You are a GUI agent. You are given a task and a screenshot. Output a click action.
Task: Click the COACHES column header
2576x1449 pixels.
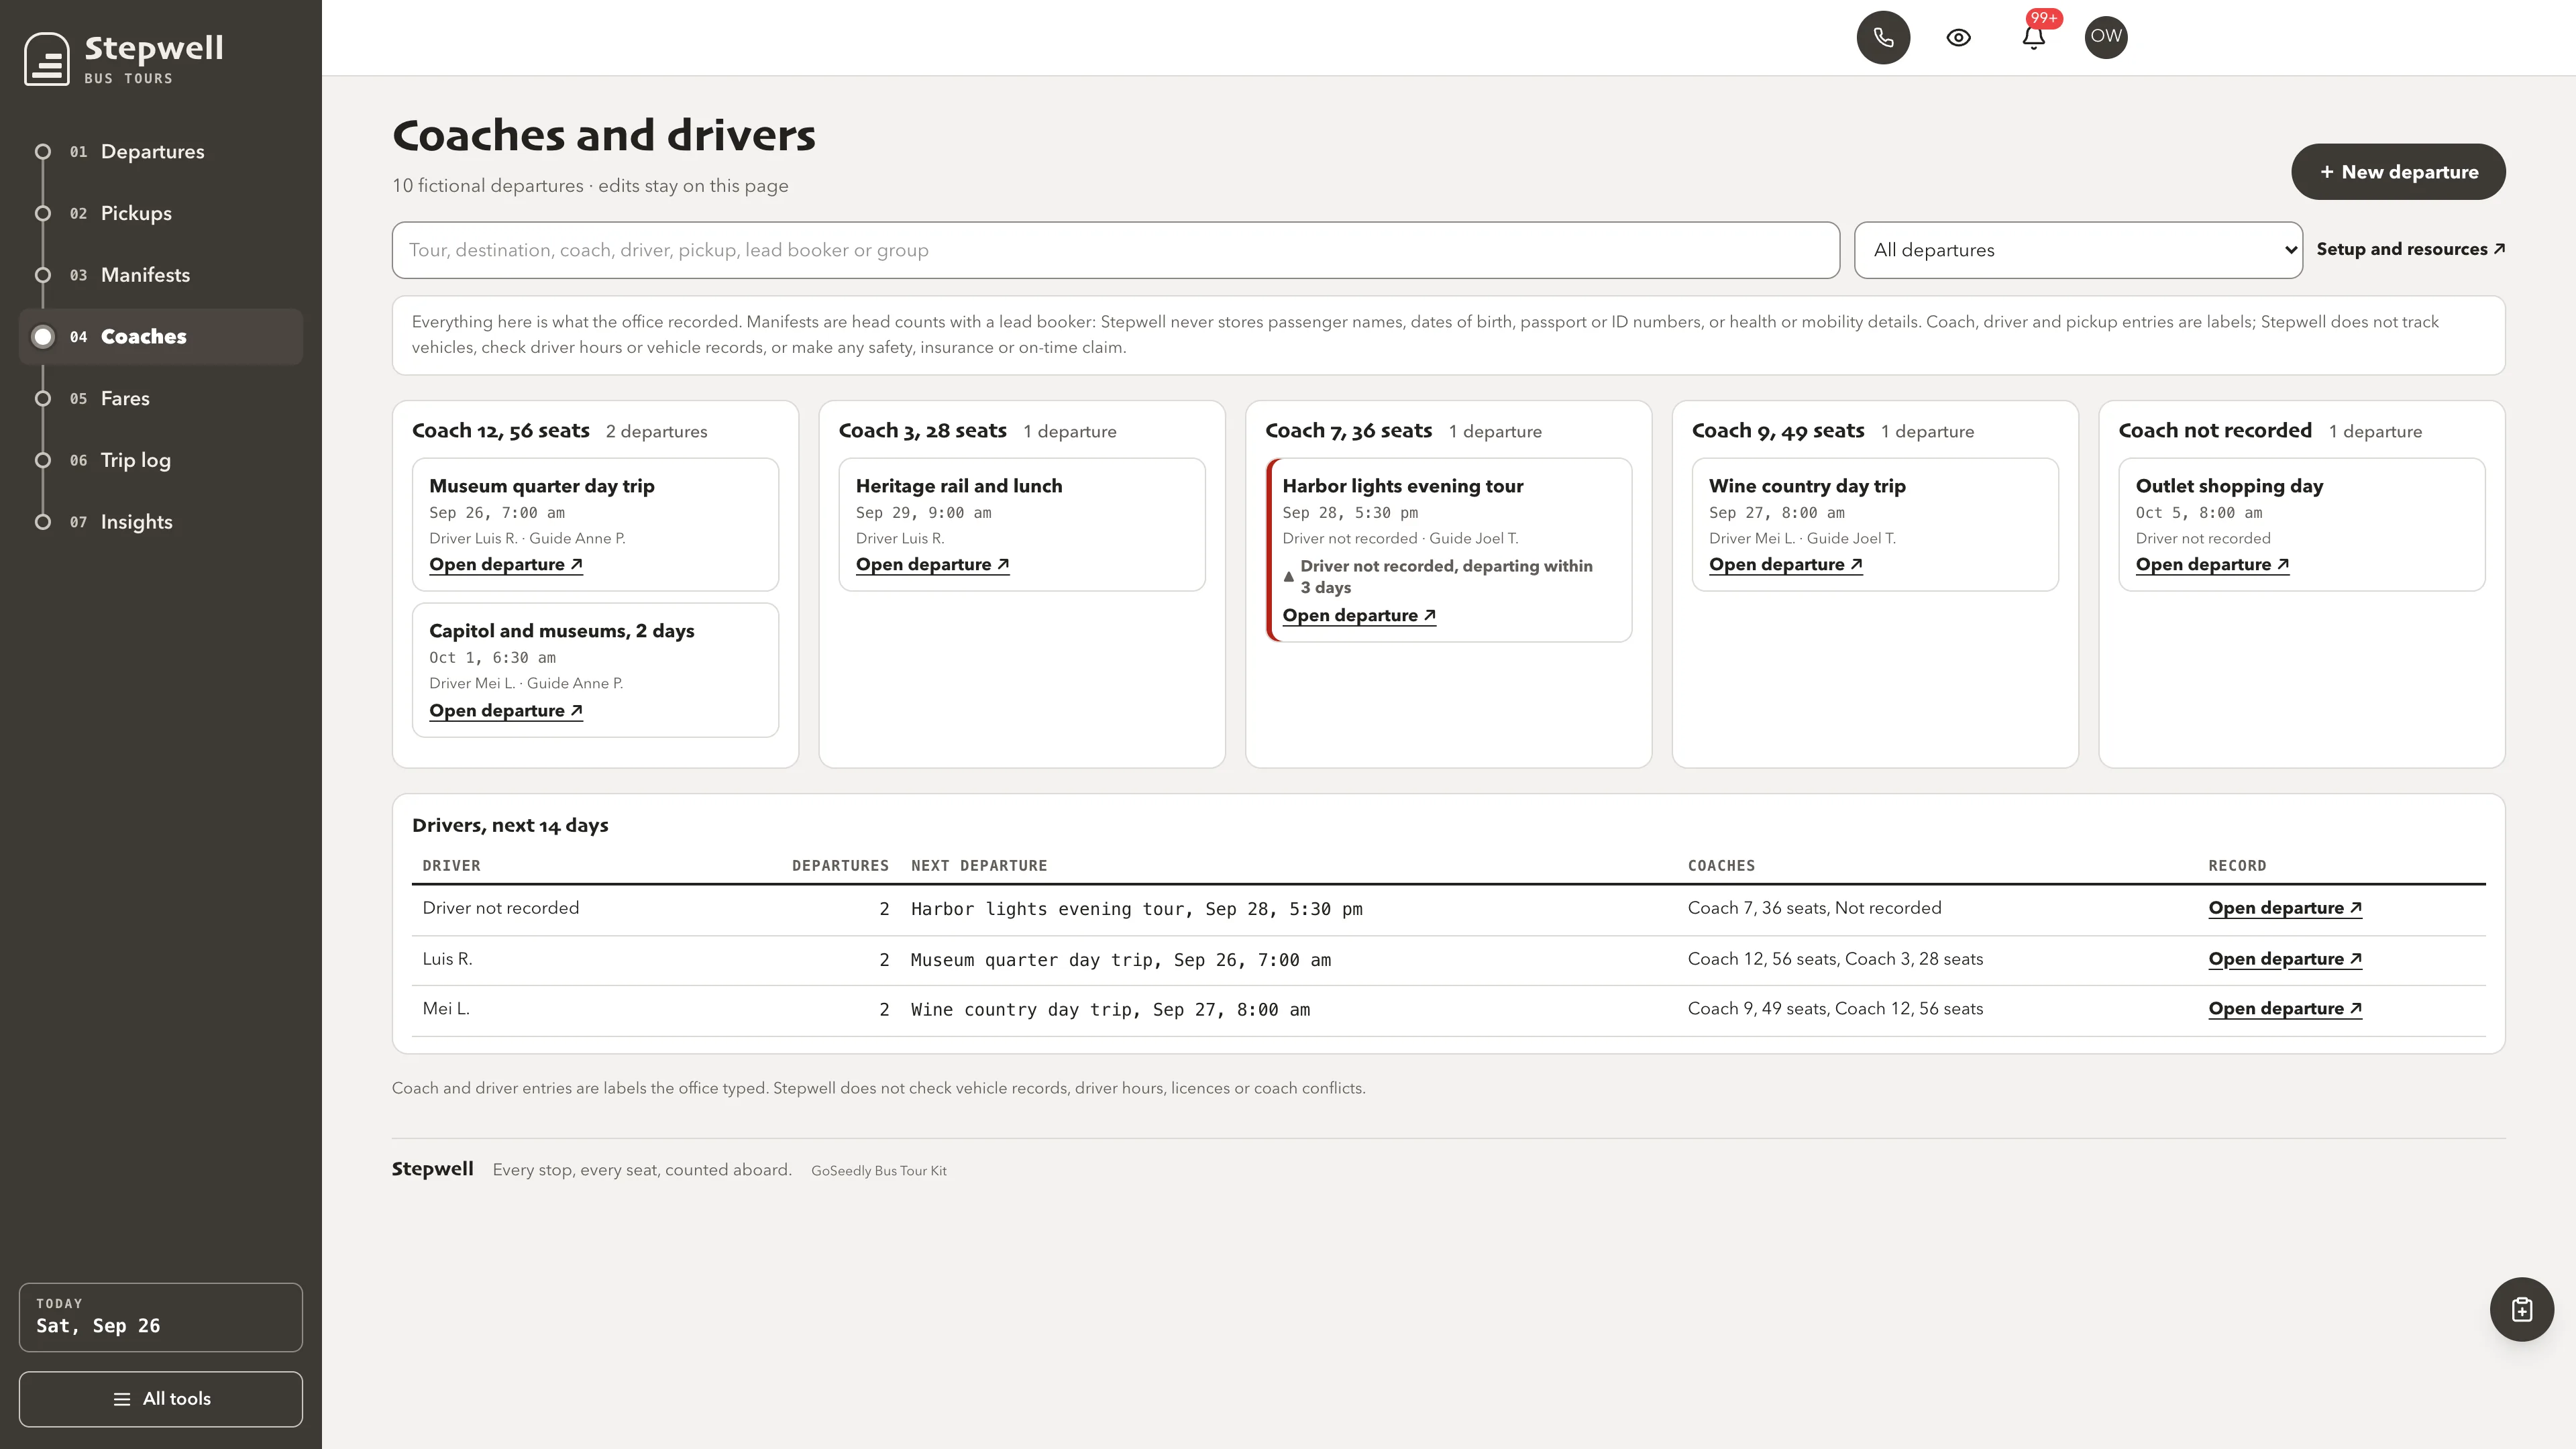(x=1721, y=866)
